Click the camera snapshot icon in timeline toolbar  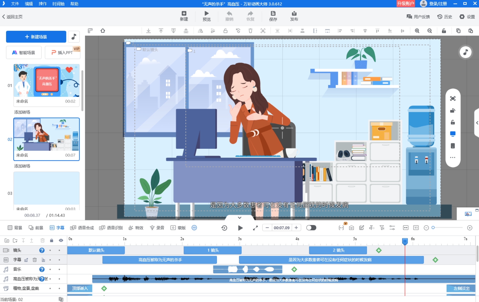click(351, 228)
